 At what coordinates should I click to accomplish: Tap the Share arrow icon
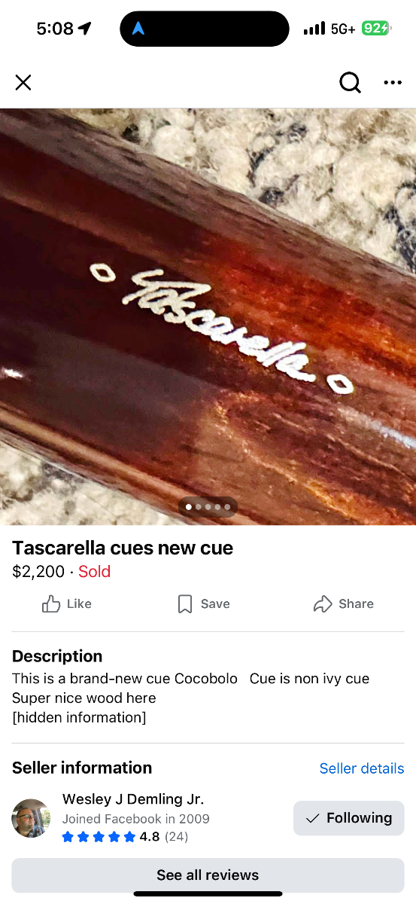[x=323, y=603]
